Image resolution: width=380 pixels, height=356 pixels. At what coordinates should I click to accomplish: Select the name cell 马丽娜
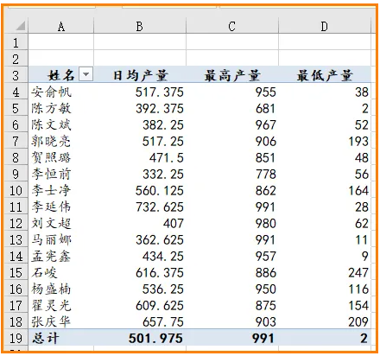pyautogui.click(x=61, y=239)
